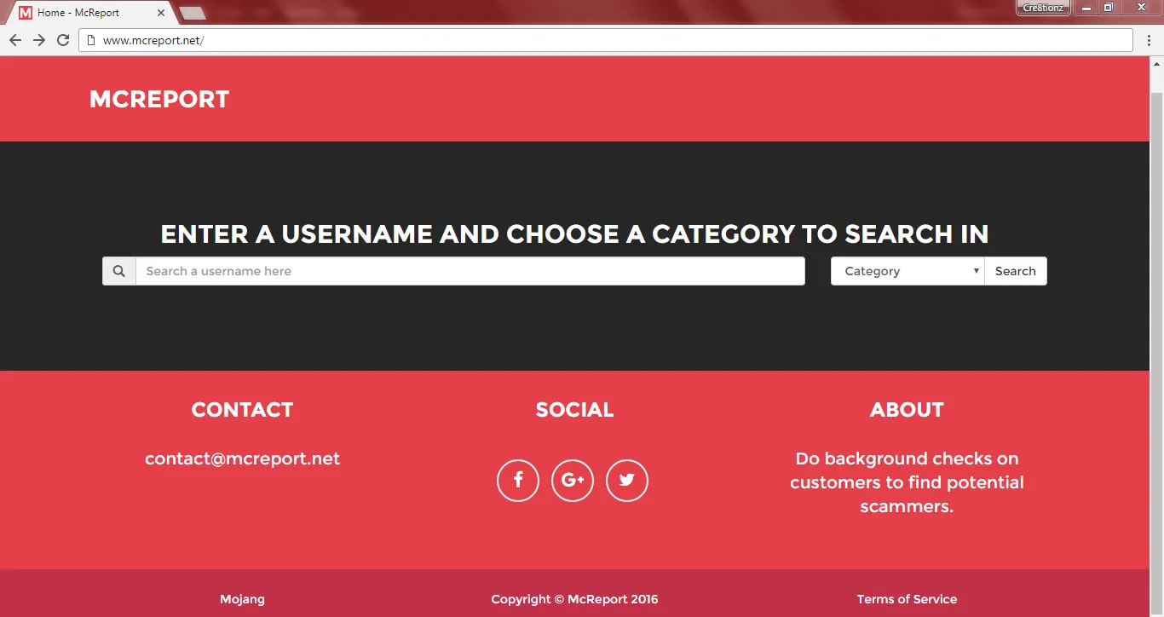The image size is (1164, 617).
Task: Open the Twitter social icon
Action: click(x=627, y=481)
